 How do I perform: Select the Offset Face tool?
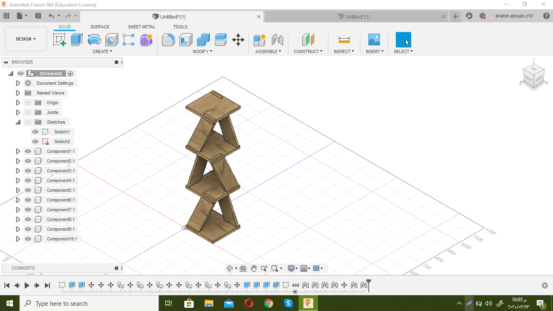(x=220, y=40)
